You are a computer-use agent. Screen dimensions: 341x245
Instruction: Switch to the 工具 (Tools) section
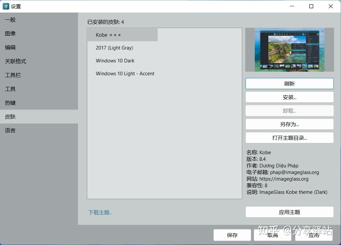pyautogui.click(x=10, y=89)
